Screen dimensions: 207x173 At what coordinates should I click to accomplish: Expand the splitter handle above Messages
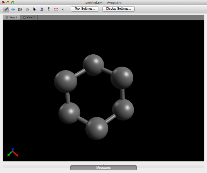(x=103, y=164)
